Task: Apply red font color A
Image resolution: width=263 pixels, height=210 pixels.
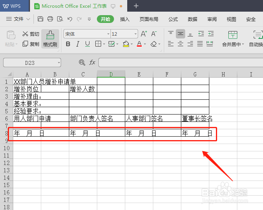Action: (x=139, y=44)
